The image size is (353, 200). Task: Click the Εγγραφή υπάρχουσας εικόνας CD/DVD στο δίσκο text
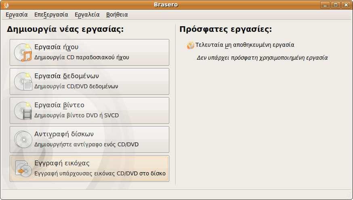pos(100,173)
